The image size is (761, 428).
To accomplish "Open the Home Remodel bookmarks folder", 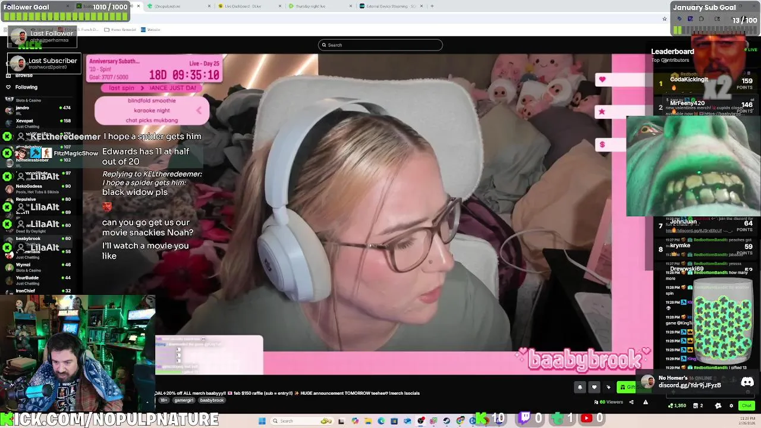I will pyautogui.click(x=120, y=30).
